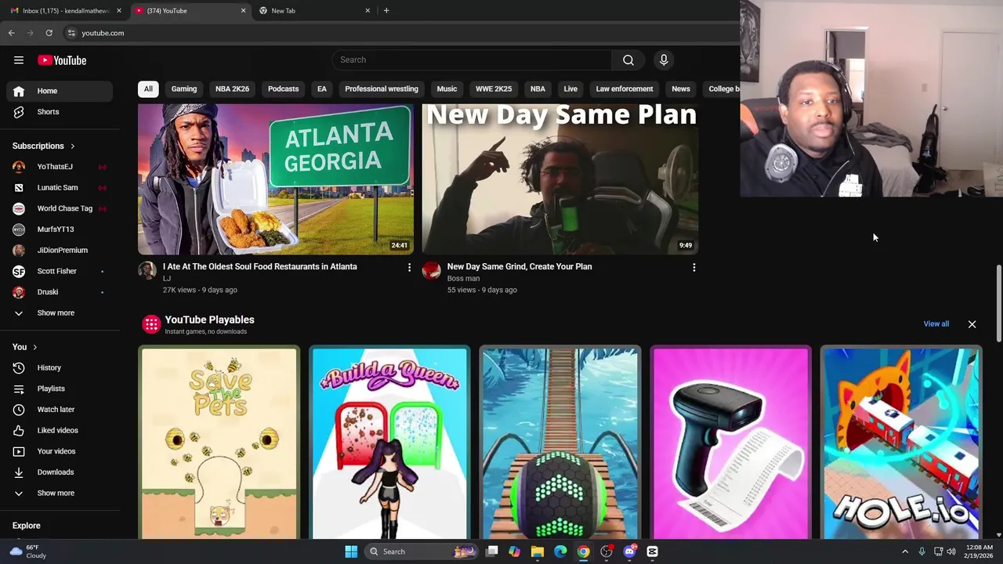Go back with browser back arrow
This screenshot has height=564, width=1003.
click(x=11, y=33)
